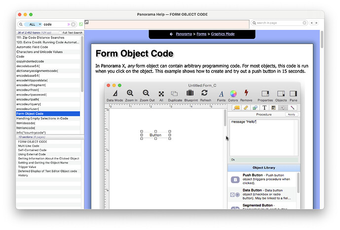Toggle the Objects panel icon

tap(281, 94)
